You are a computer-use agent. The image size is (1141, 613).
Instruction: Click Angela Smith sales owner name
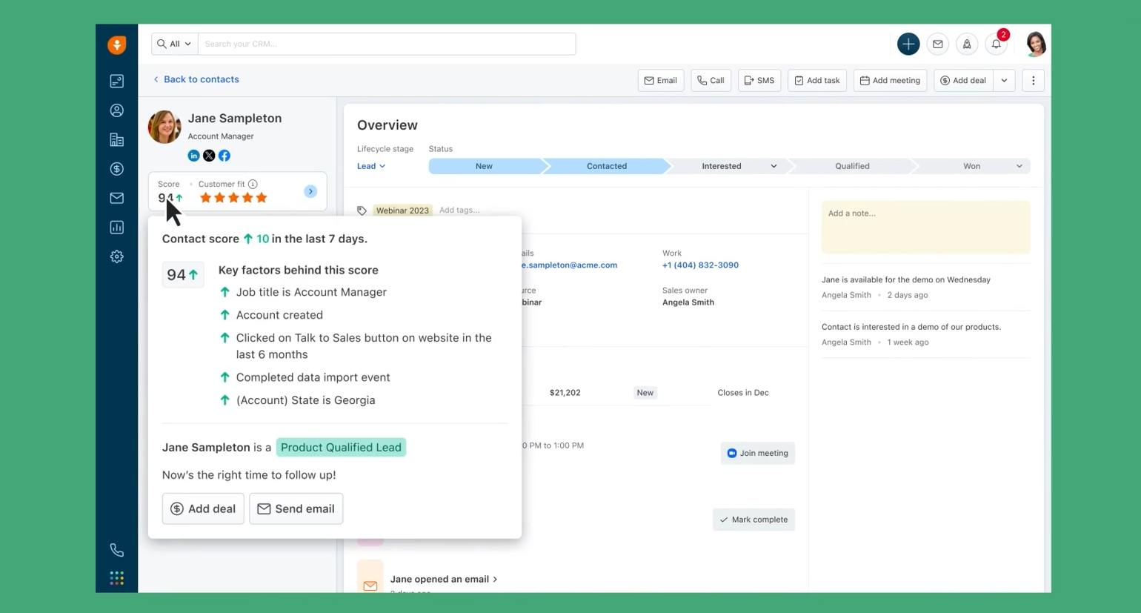click(688, 302)
